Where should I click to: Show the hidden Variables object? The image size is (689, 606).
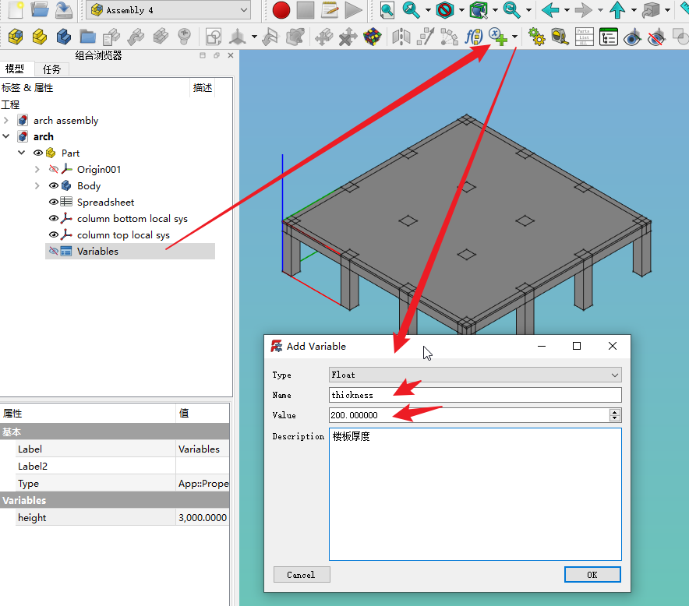coord(54,252)
